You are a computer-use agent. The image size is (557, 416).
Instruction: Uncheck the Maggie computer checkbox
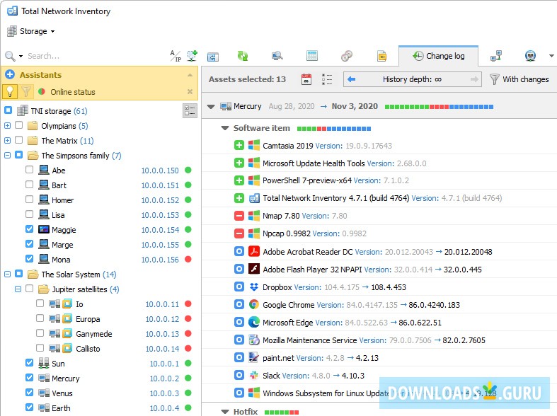[x=29, y=230]
